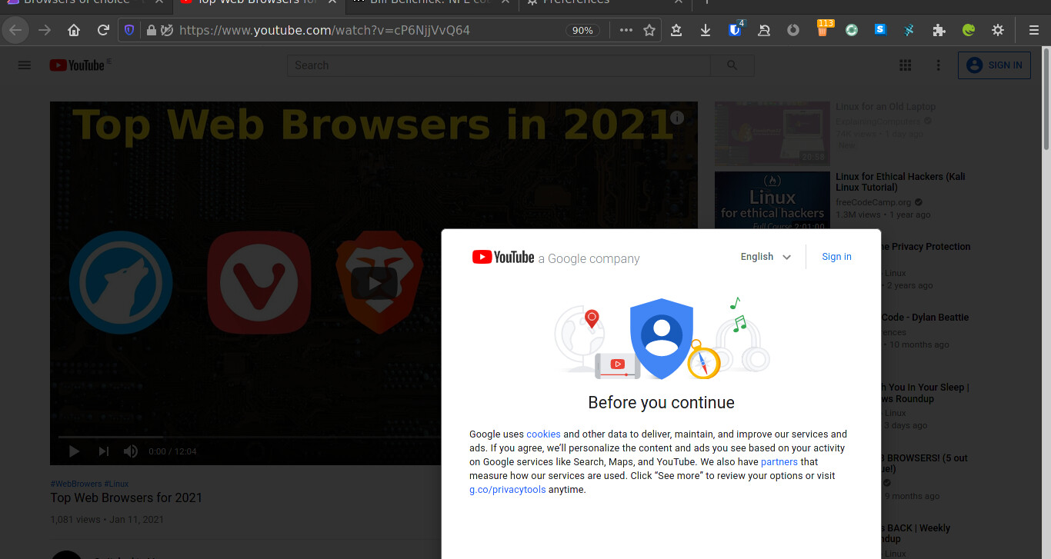Focus the YouTube search field
Viewport: 1051px width, 559px height.
coord(499,65)
